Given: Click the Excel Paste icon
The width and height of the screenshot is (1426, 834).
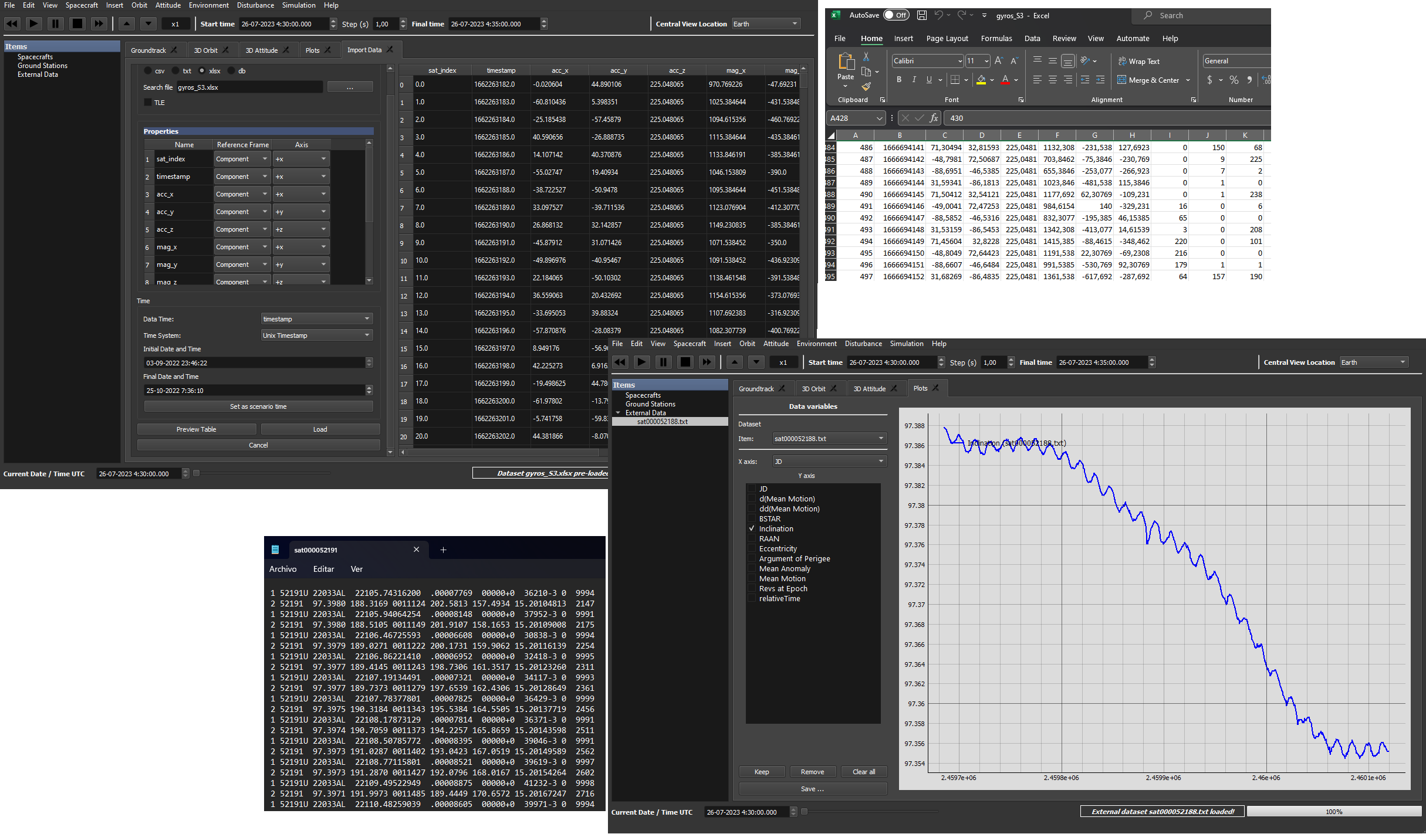Looking at the screenshot, I should click(846, 62).
